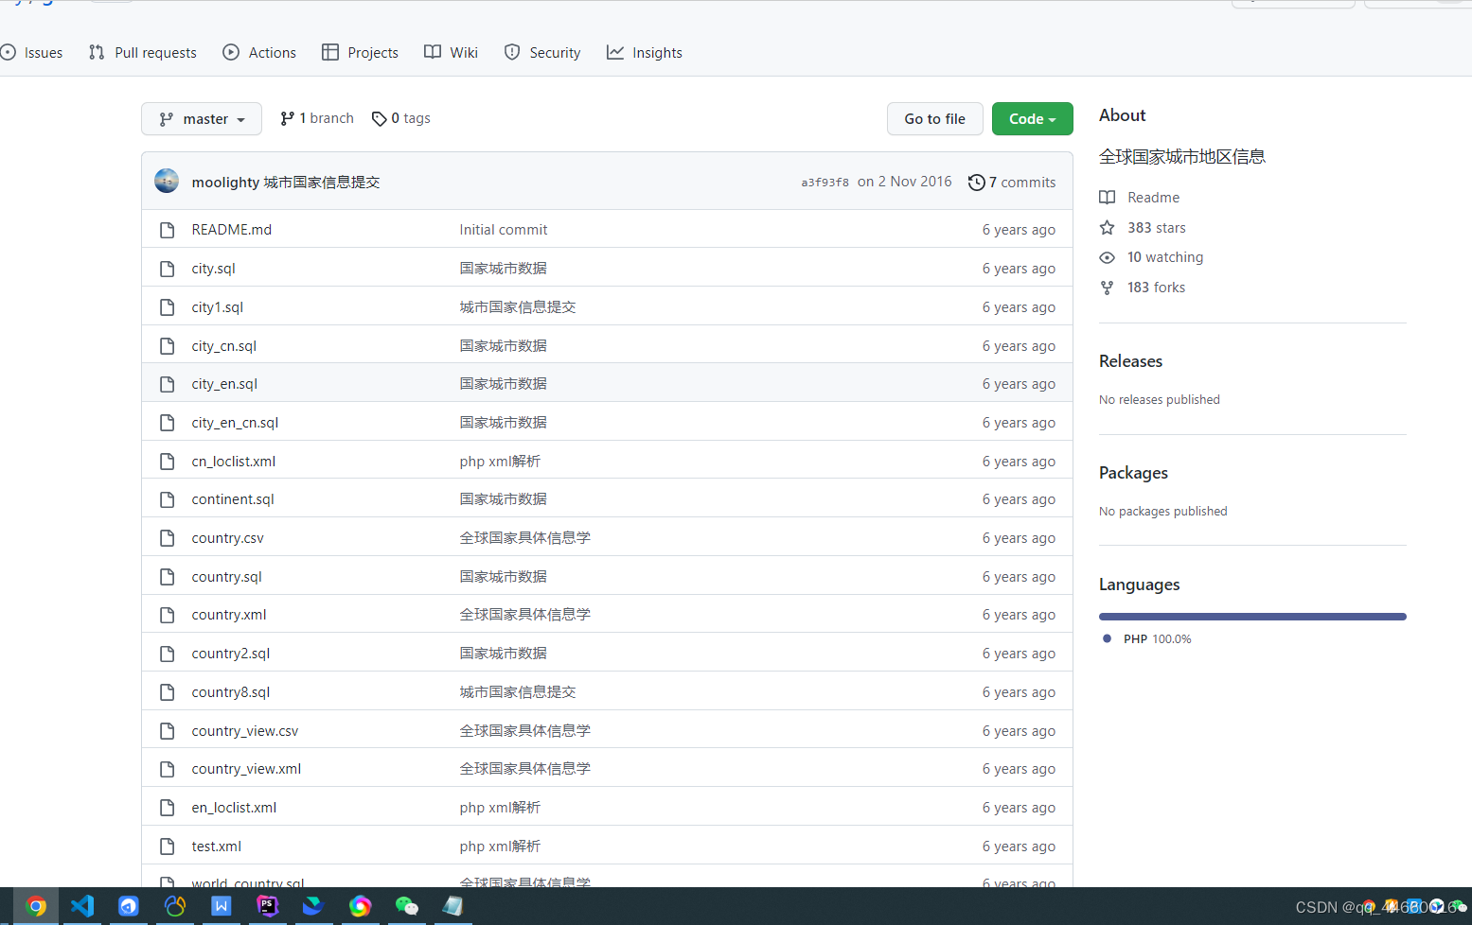This screenshot has width=1472, height=925.
Task: Open the city.sql file
Action: [213, 269]
